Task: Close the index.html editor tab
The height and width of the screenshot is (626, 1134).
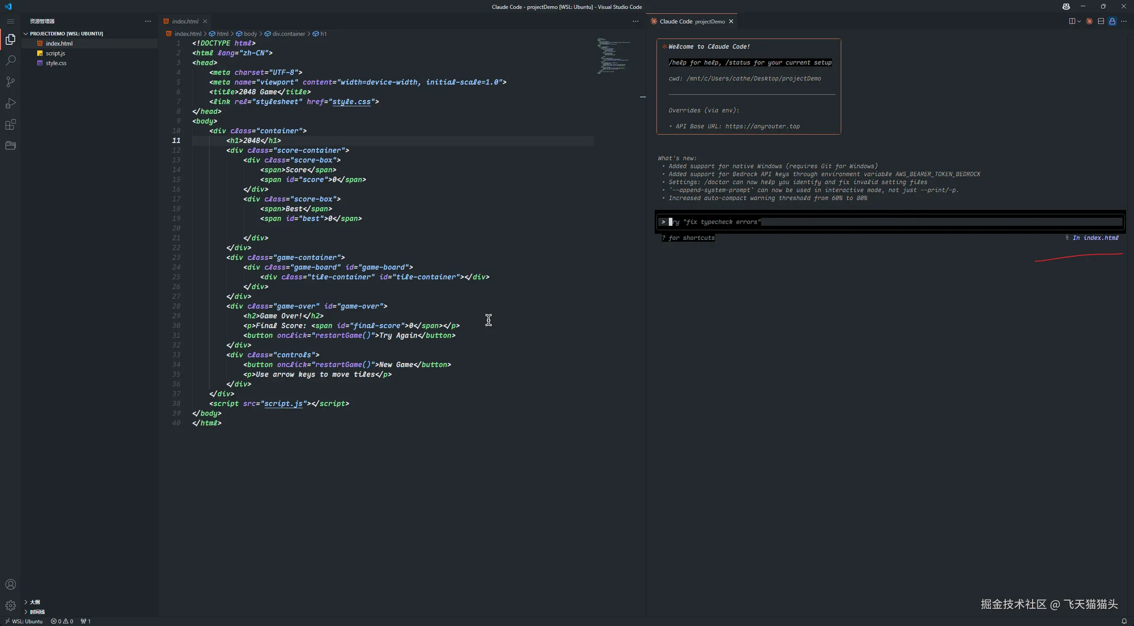Action: pyautogui.click(x=205, y=21)
